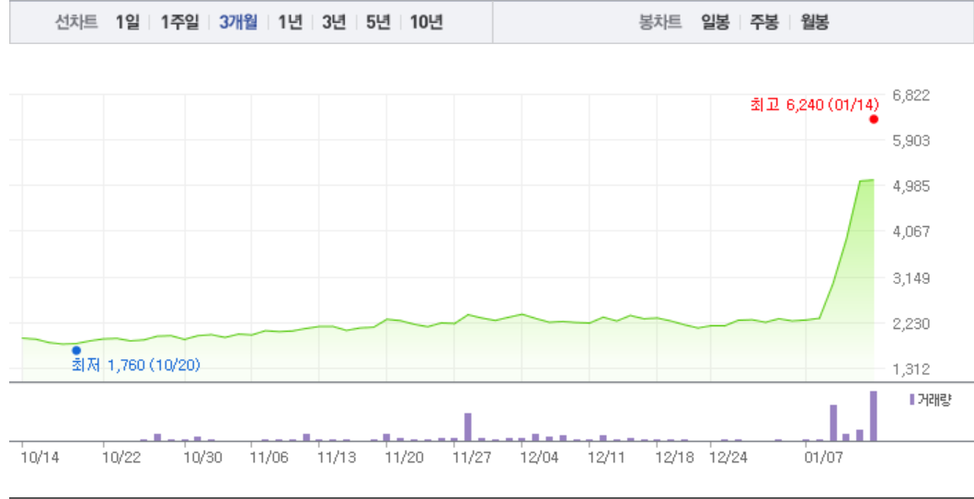The image size is (974, 499).
Task: Click the red 최고 6,240 high marker dot
Action: (874, 119)
